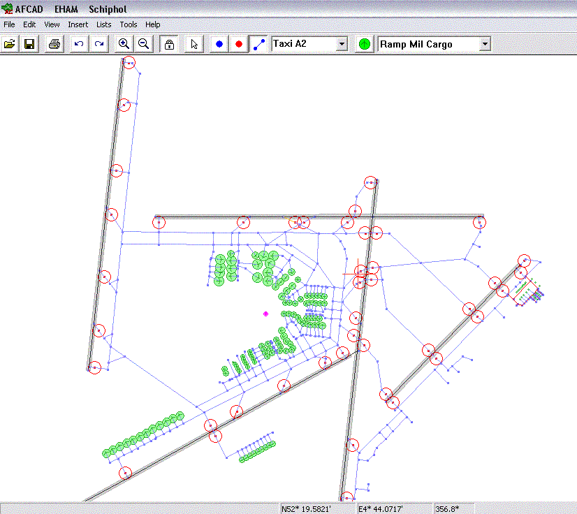The image size is (577, 514).
Task: Click the Open file folder icon
Action: coord(10,44)
